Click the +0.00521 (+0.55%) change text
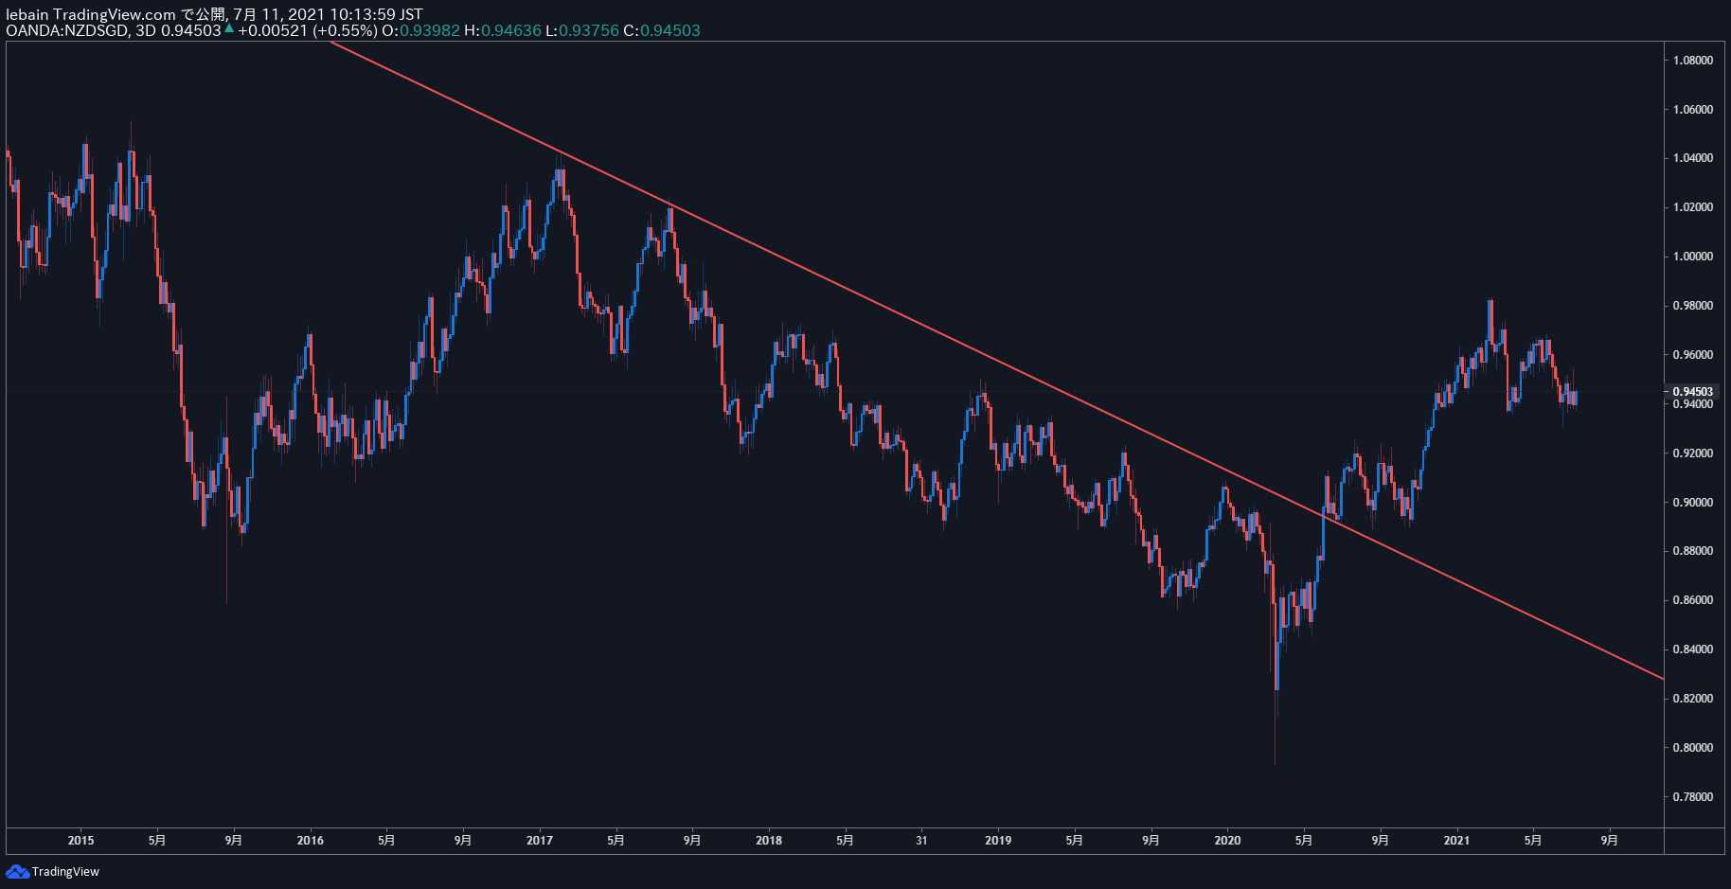 point(308,30)
